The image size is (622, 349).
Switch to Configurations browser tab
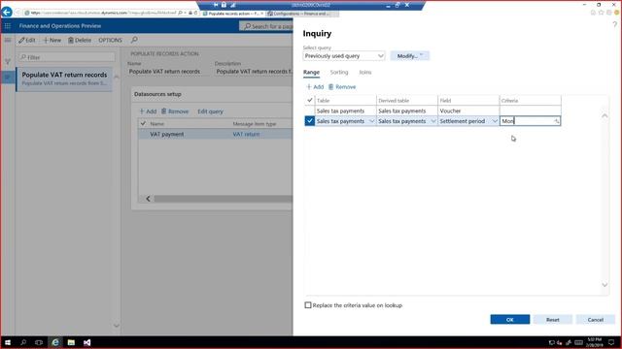(301, 14)
